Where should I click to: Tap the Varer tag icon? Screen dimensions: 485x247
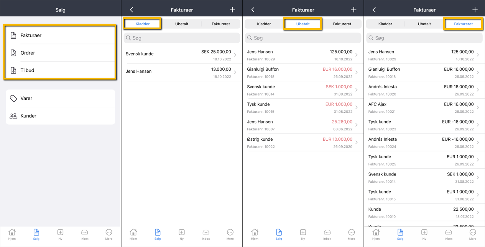point(13,98)
